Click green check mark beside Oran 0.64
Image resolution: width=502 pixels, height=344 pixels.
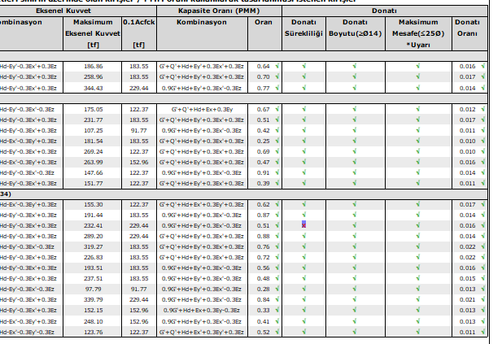point(277,65)
